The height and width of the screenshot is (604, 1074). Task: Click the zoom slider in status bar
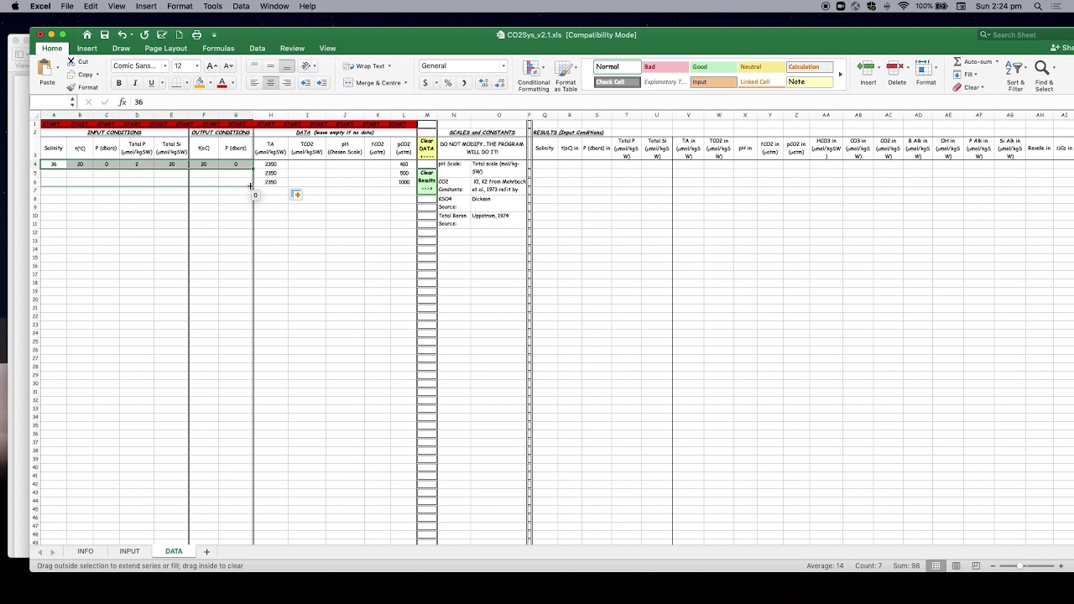click(x=1020, y=565)
